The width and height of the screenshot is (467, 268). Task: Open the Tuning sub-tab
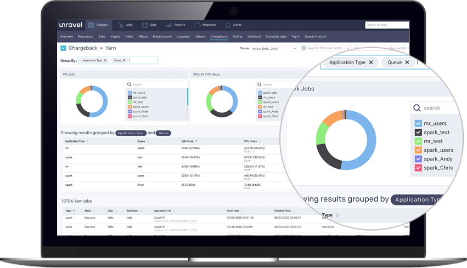(x=238, y=37)
